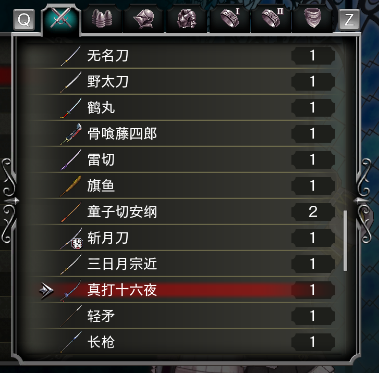Click the 旗鱼 weapon icon
This screenshot has height=373, width=379.
(70, 186)
